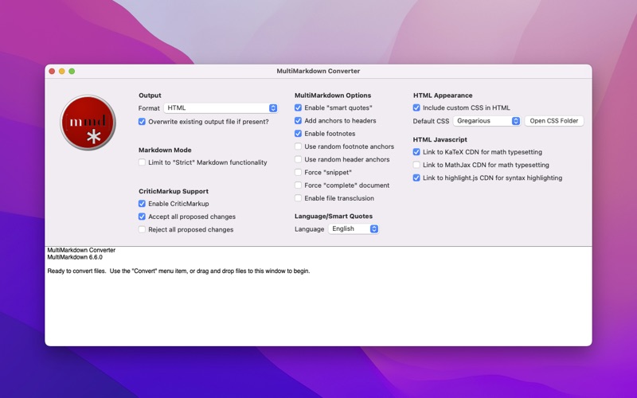Click the Language/Smart Quotes heading

pyautogui.click(x=334, y=217)
